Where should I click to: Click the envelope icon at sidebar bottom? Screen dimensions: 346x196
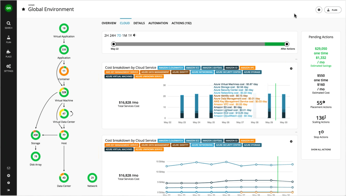click(8, 168)
